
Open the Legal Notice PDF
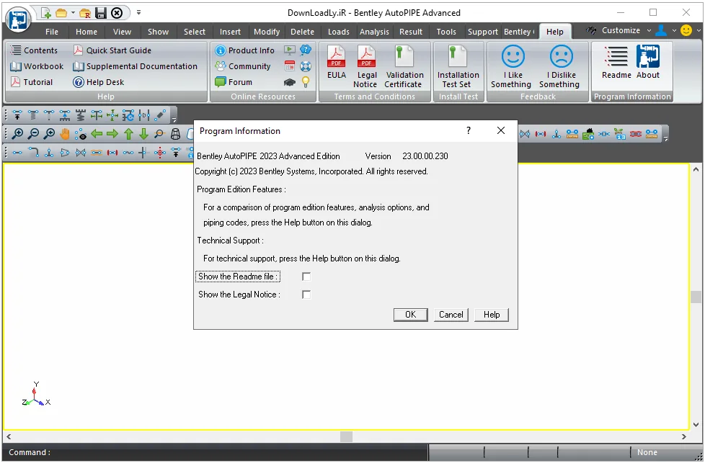click(366, 67)
